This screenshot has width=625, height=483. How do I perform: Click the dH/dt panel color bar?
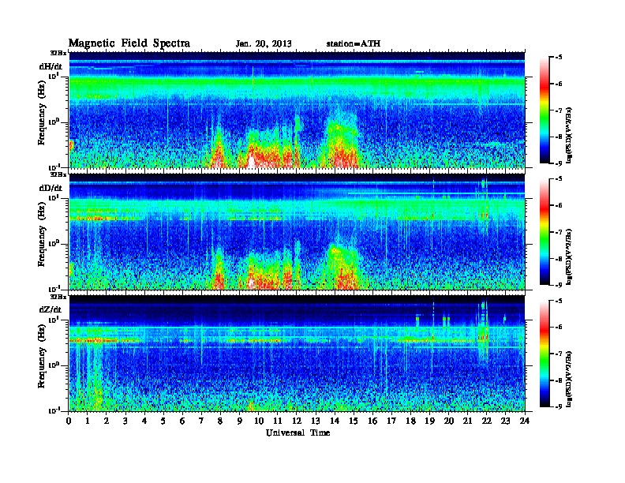(x=545, y=110)
